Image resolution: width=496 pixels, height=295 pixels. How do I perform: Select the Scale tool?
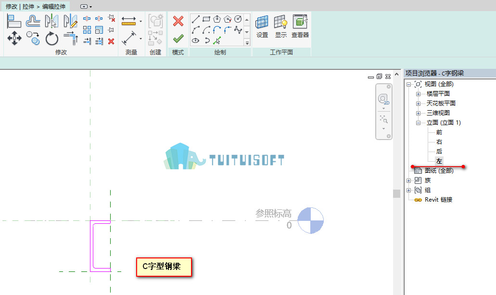[99, 30]
